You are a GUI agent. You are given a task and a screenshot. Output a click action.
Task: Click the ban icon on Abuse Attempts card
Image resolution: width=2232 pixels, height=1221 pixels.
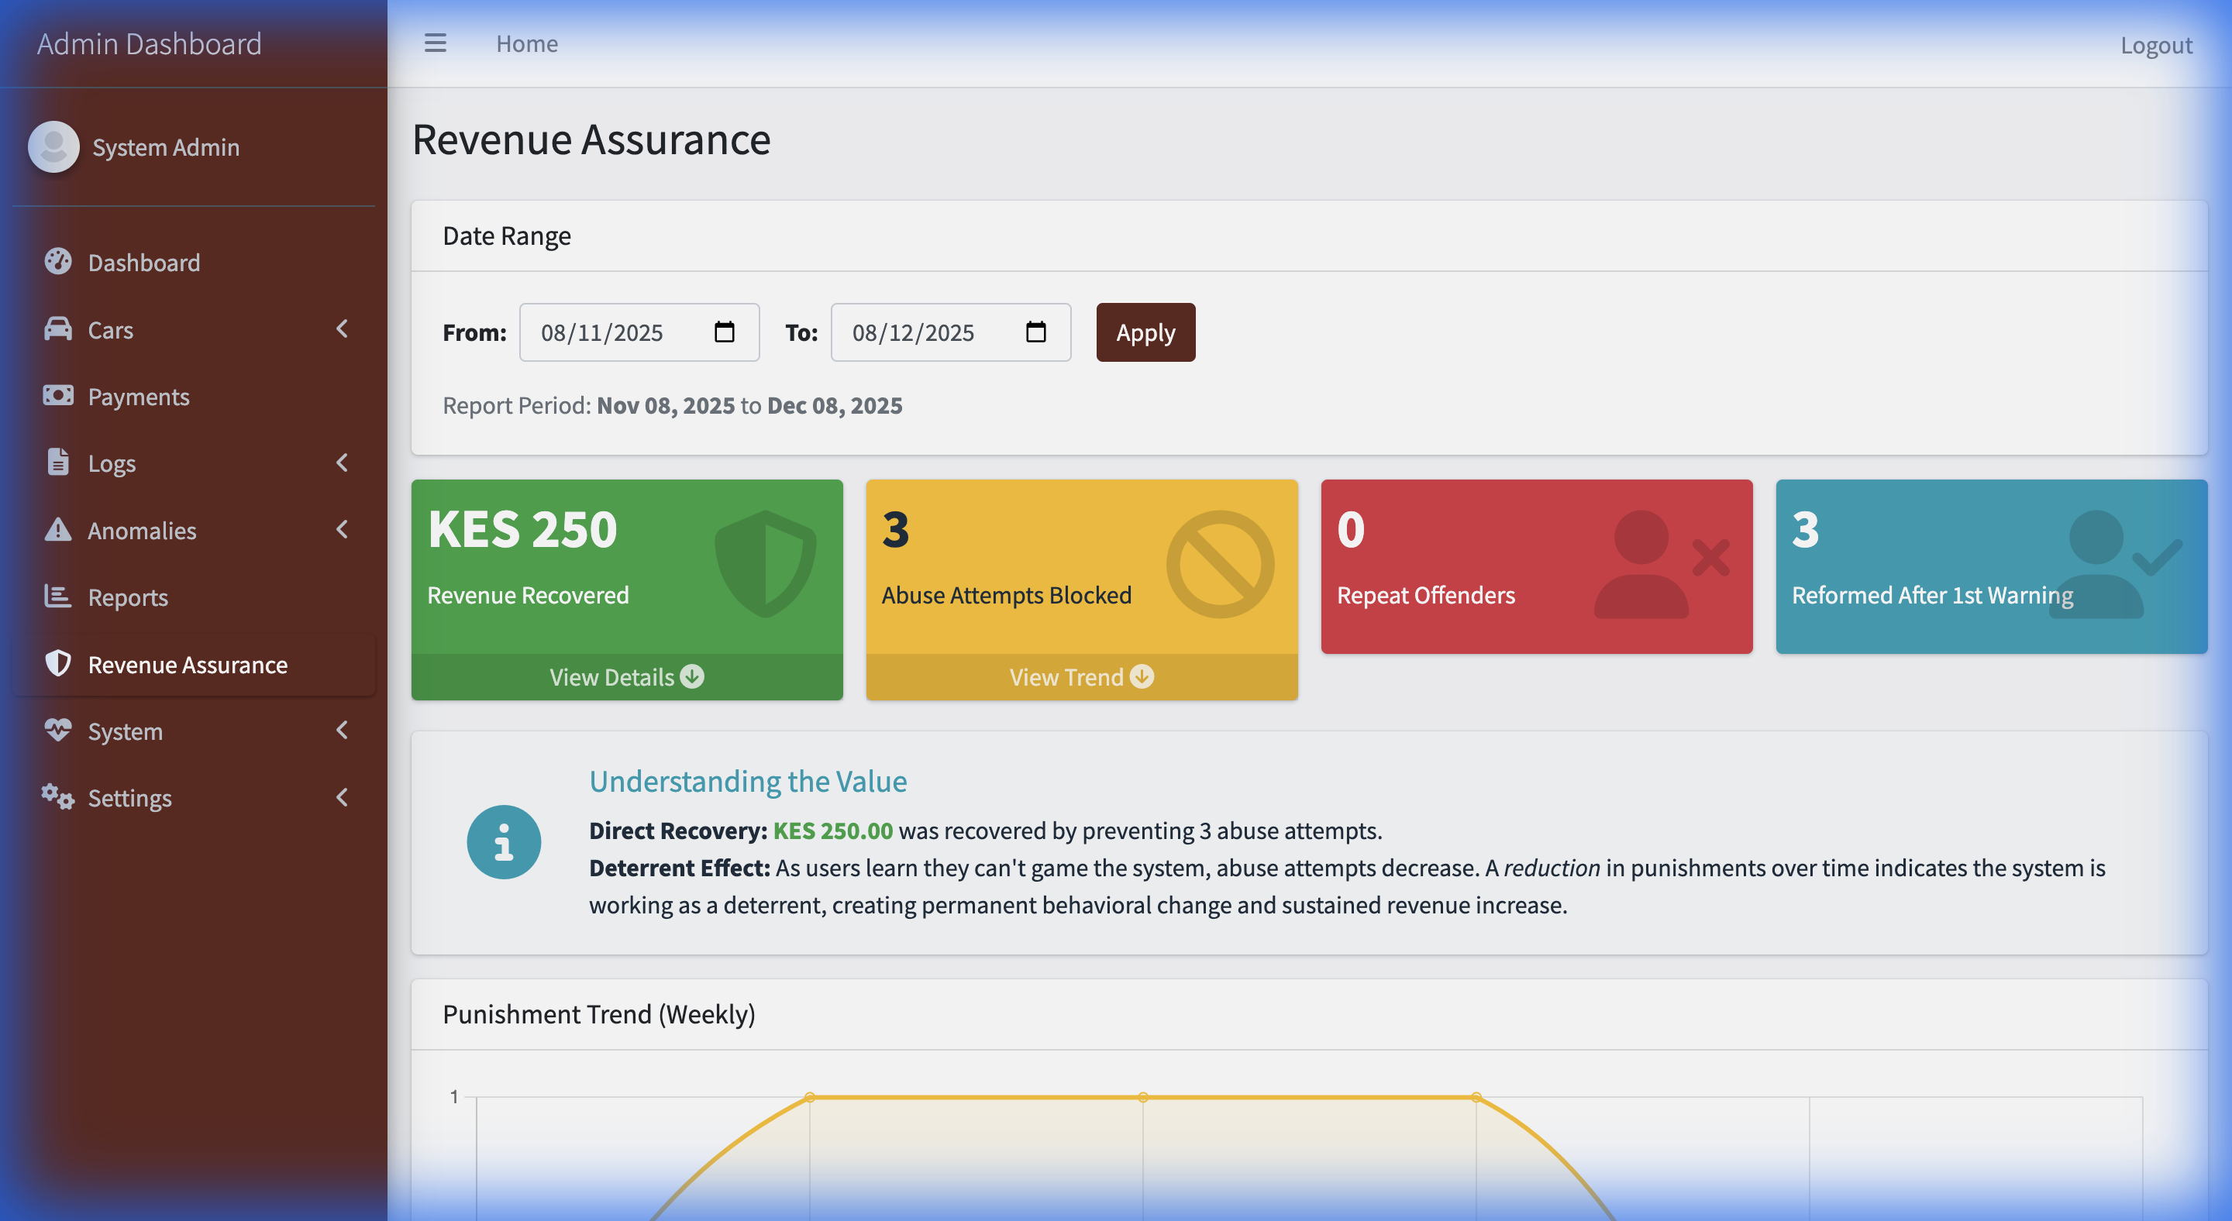[x=1220, y=564]
